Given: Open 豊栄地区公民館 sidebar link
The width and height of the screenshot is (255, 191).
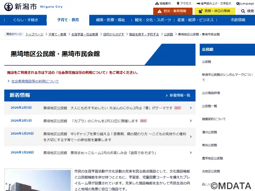Looking at the screenshot, I should (x=212, y=158).
